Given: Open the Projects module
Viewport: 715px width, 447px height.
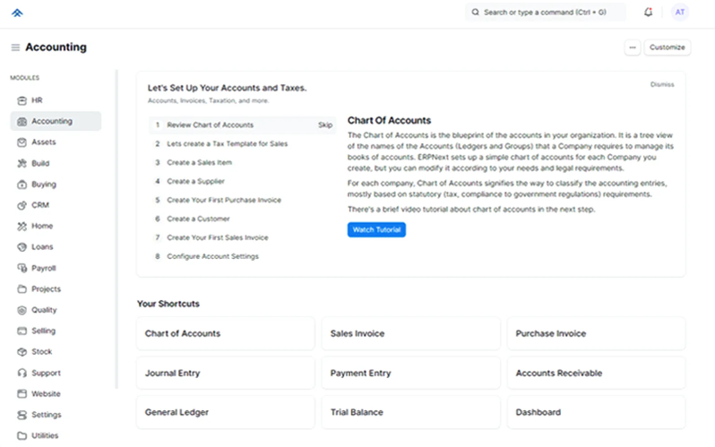Looking at the screenshot, I should pyautogui.click(x=46, y=289).
